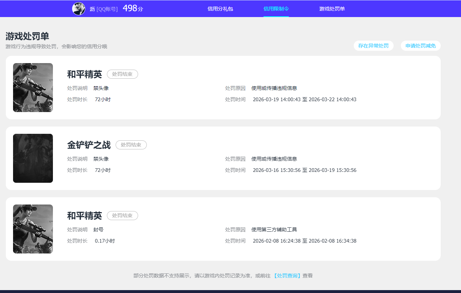Click the user avatar in the header
Viewport: 461px width, 293px height.
[x=79, y=9]
